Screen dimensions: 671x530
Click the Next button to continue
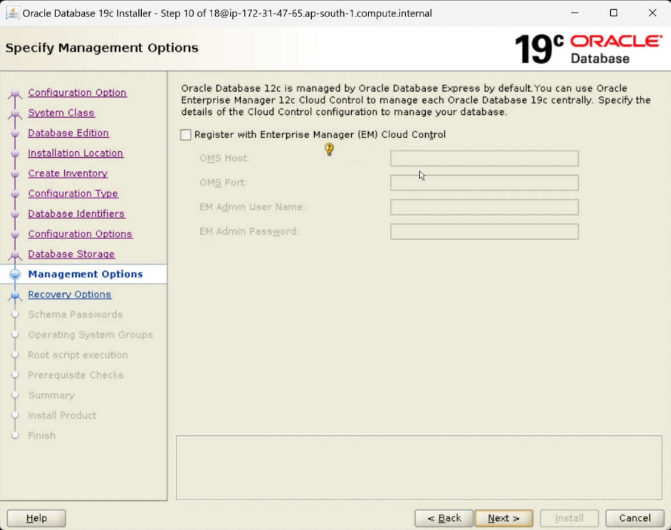[x=503, y=518]
